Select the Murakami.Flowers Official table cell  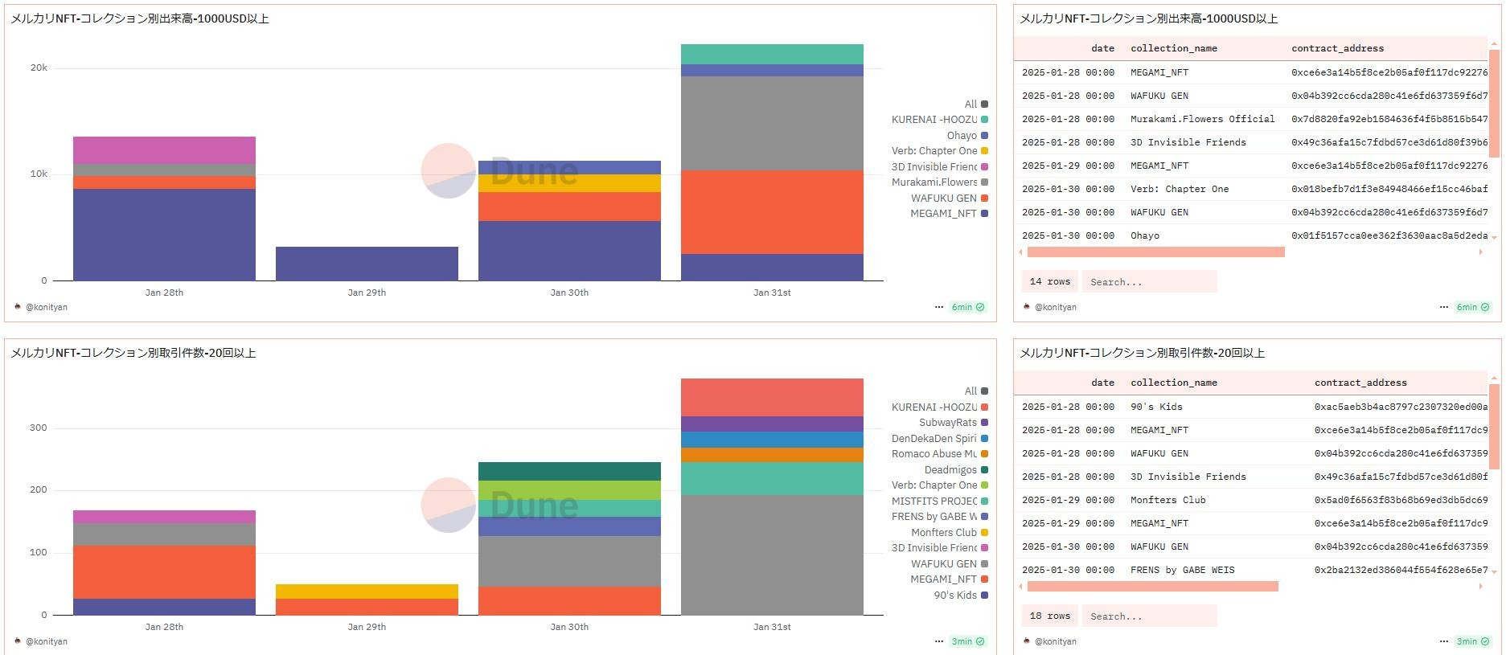tap(1202, 119)
